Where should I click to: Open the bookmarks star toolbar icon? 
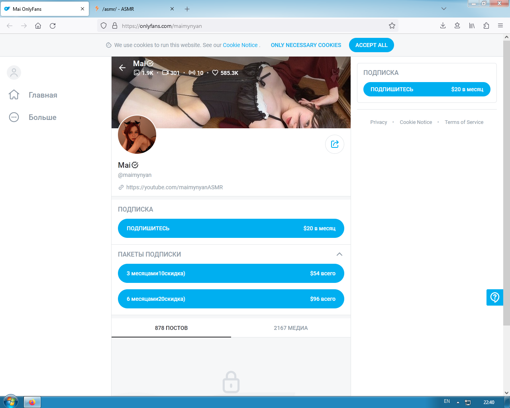click(457, 26)
